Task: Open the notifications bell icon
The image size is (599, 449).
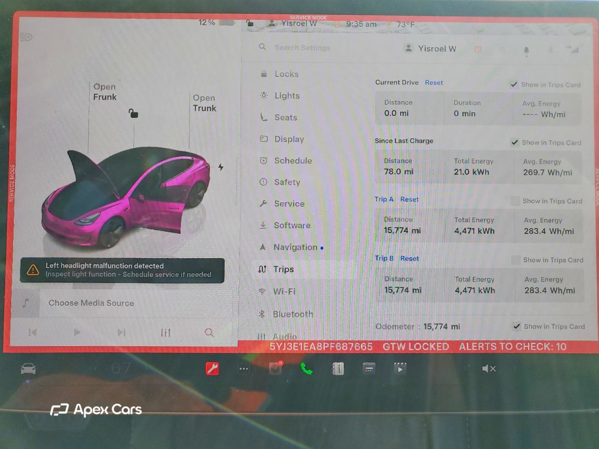Action: click(x=526, y=50)
